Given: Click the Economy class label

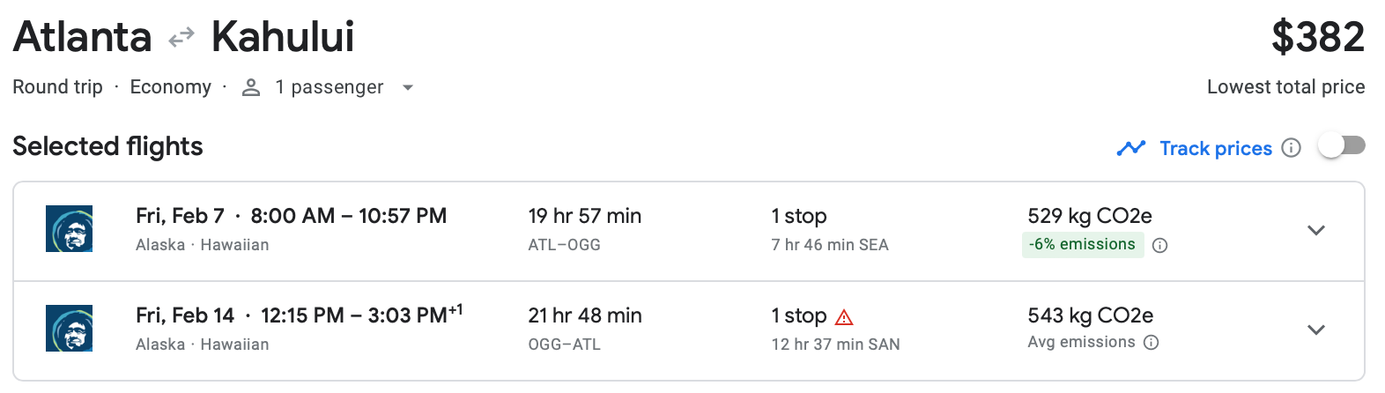Looking at the screenshot, I should [x=170, y=87].
